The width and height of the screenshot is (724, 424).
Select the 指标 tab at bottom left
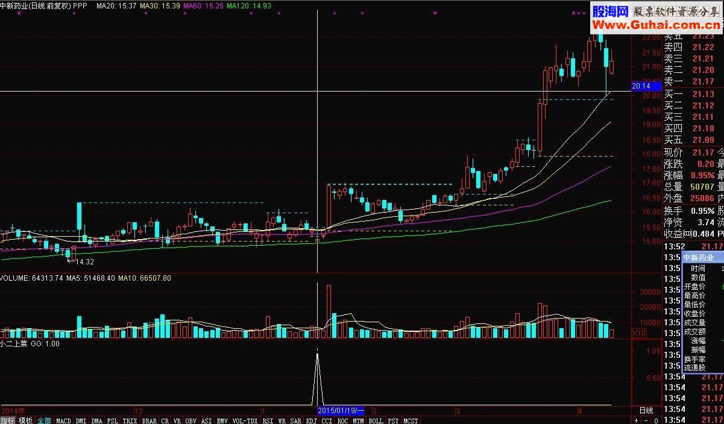(x=8, y=420)
